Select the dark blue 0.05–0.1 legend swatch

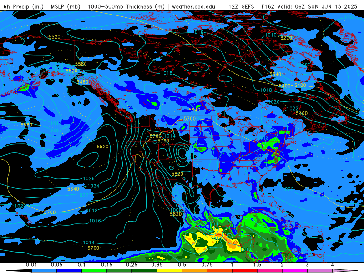[x=69, y=271]
